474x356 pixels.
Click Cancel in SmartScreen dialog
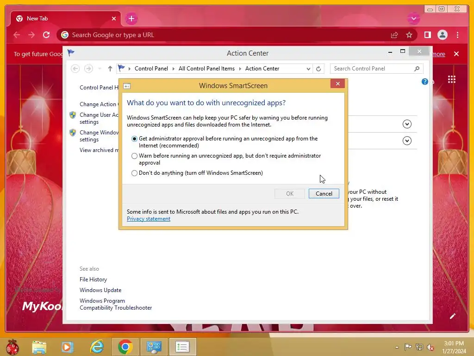point(324,194)
